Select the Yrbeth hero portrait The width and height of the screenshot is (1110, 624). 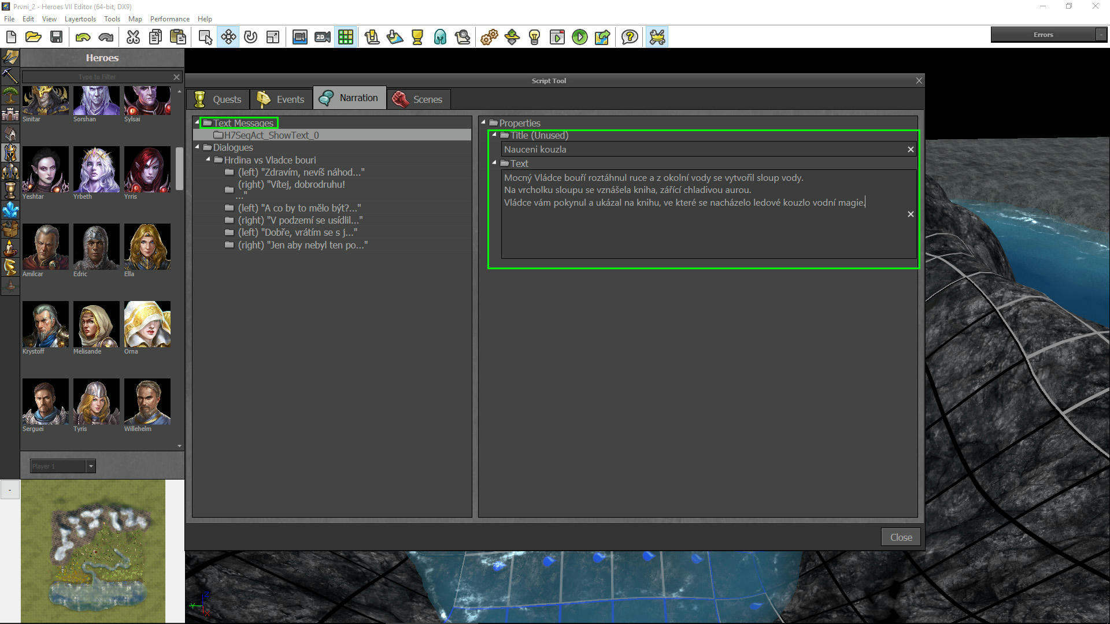[x=96, y=169]
